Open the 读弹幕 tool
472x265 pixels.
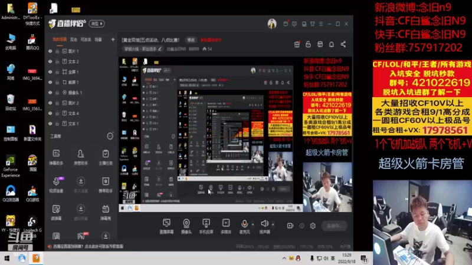(x=56, y=212)
